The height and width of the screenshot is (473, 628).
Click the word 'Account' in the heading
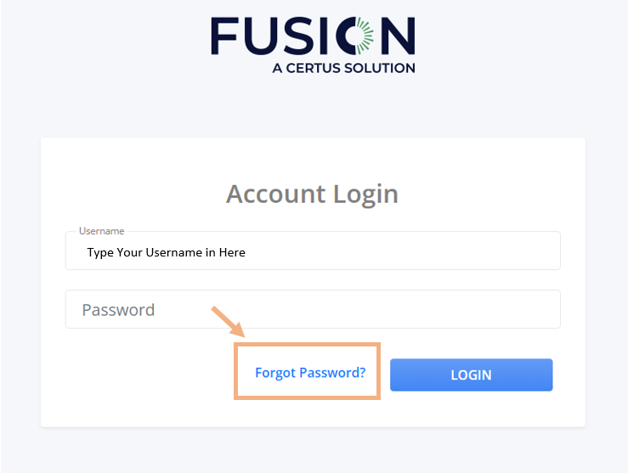[274, 194]
